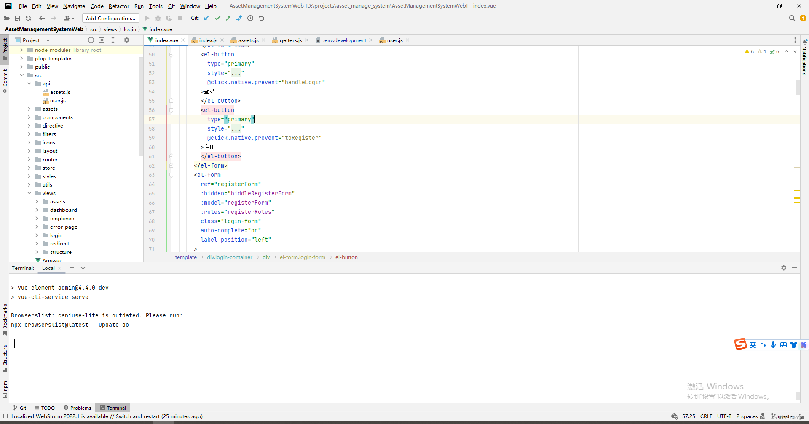Click the Open folder toolbar icon

pos(6,18)
